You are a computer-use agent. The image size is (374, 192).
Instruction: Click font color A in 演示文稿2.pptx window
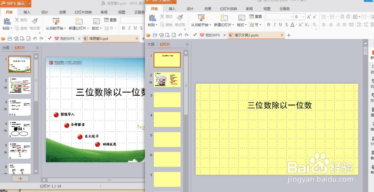[292, 25]
